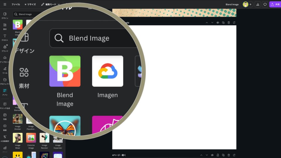Open the hamburger main menu

point(5,4)
